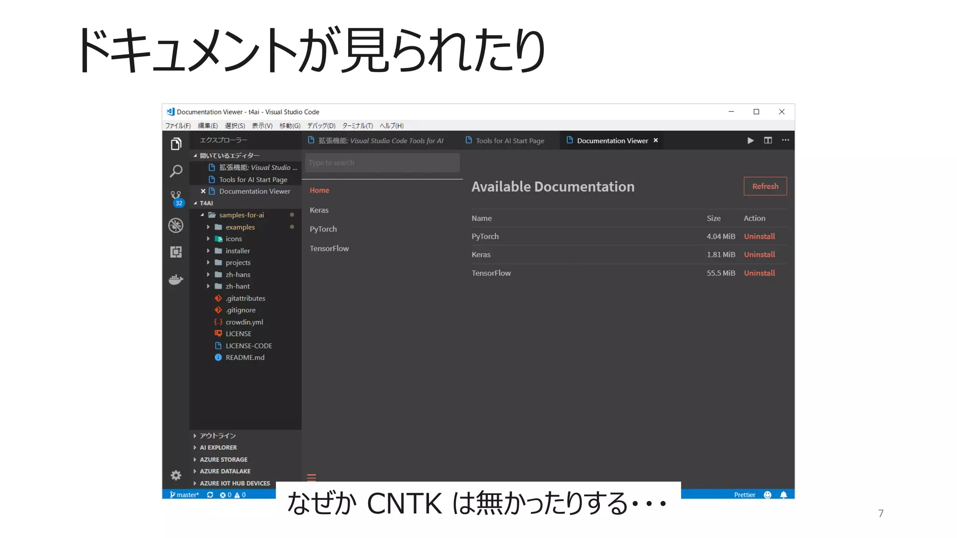
Task: Open the 選択(S) menu
Action: point(235,126)
